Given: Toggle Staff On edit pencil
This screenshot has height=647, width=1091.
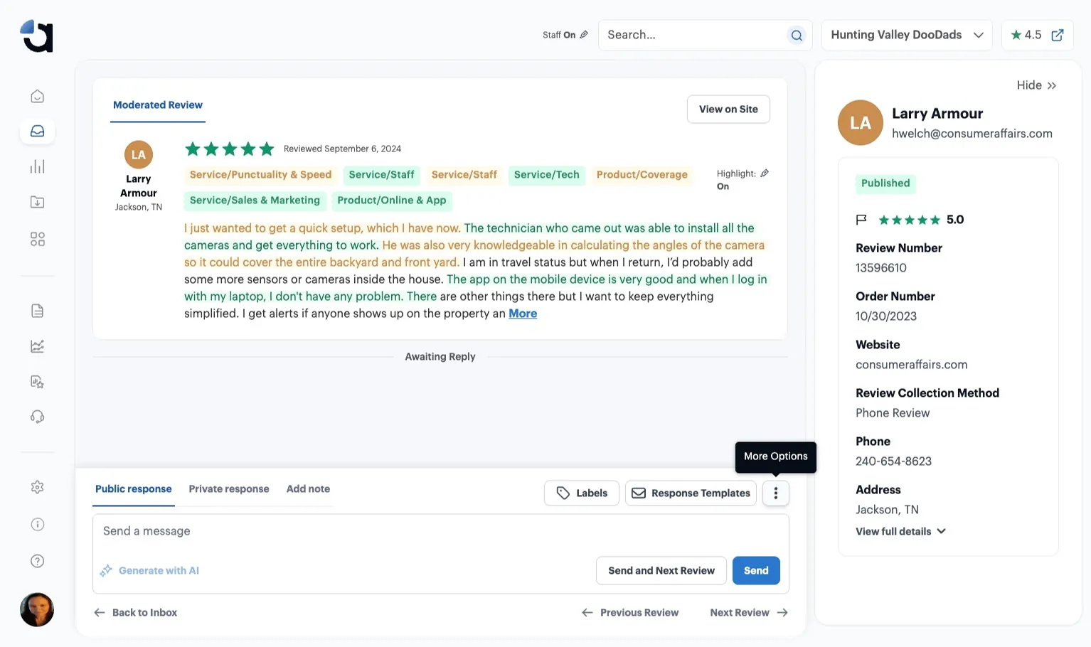Looking at the screenshot, I should click(x=584, y=35).
